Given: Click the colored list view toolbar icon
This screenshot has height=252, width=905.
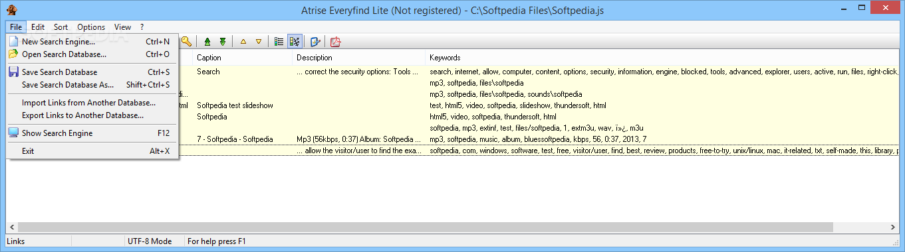Looking at the screenshot, I should click(x=279, y=42).
